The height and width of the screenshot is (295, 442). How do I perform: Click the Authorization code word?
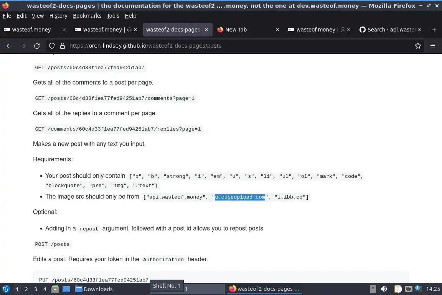click(x=163, y=259)
